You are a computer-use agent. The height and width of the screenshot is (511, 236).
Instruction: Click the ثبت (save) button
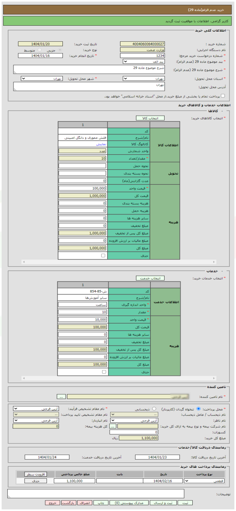tap(185, 503)
